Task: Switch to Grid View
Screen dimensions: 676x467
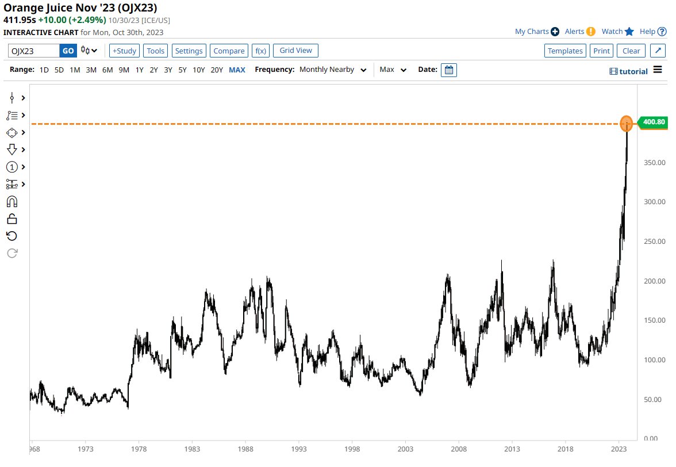Action: (295, 51)
